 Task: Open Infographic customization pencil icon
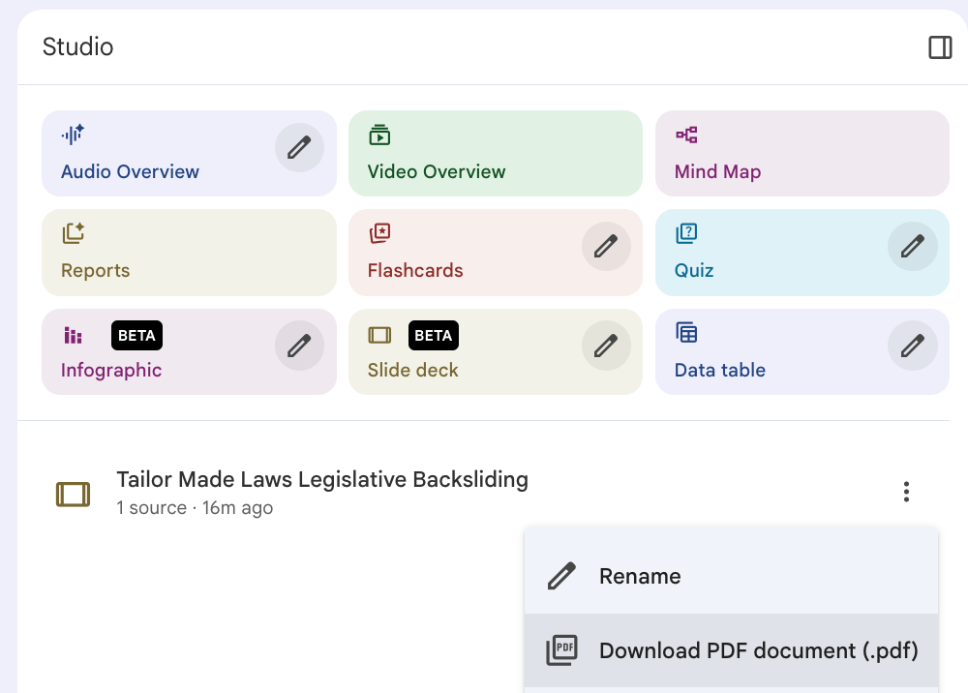(x=299, y=346)
